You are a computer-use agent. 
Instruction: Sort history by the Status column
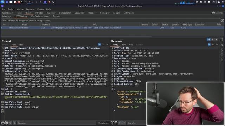tap(165, 24)
